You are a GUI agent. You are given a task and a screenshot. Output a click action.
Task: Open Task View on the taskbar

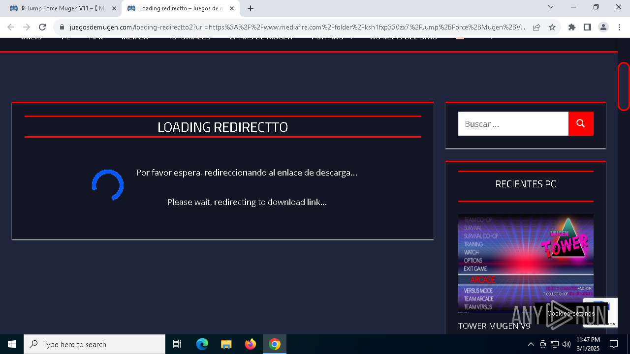pos(177,344)
